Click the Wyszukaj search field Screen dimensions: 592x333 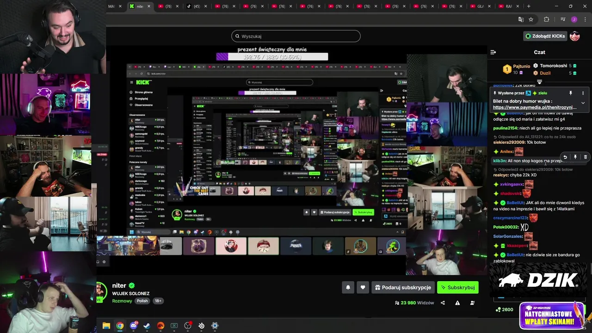point(296,36)
